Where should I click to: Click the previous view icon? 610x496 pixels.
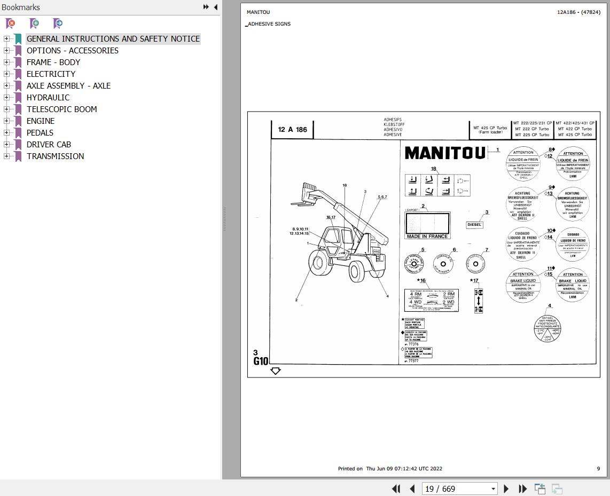point(540,489)
